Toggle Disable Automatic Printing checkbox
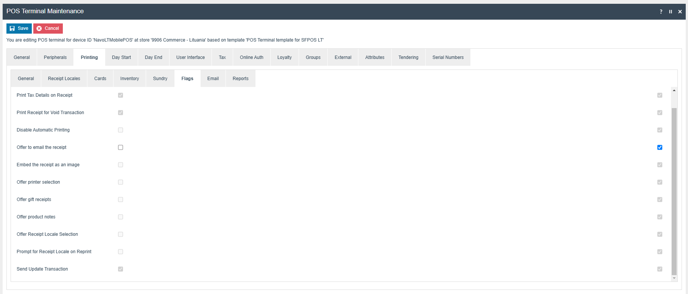Viewport: 688px width, 294px height. pyautogui.click(x=120, y=130)
